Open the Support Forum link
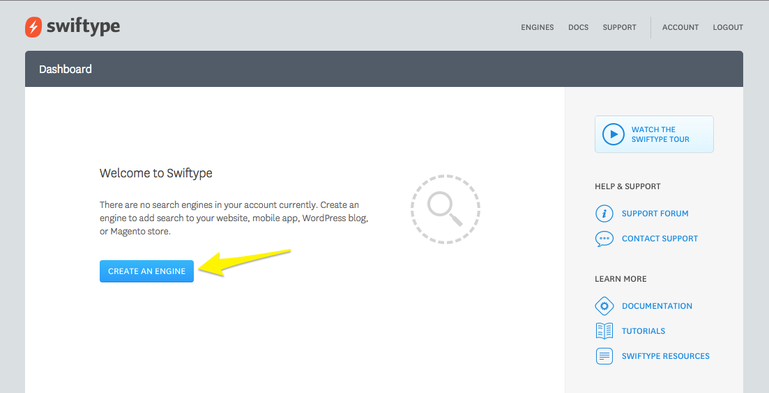769x393 pixels. [x=655, y=214]
